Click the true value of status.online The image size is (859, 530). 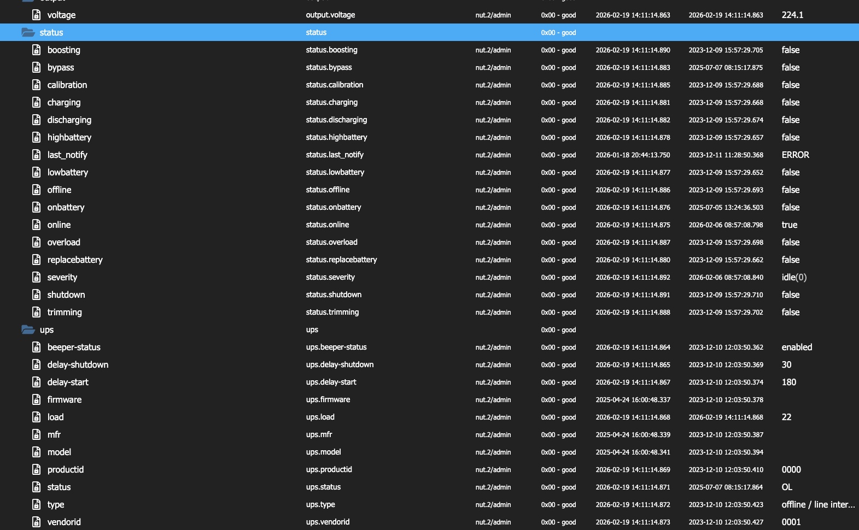pos(789,225)
